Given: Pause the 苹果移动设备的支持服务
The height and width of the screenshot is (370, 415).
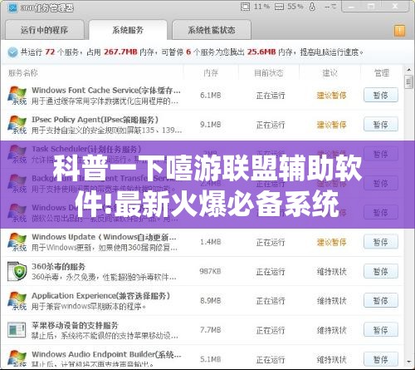Looking at the screenshot, I should (x=381, y=330).
